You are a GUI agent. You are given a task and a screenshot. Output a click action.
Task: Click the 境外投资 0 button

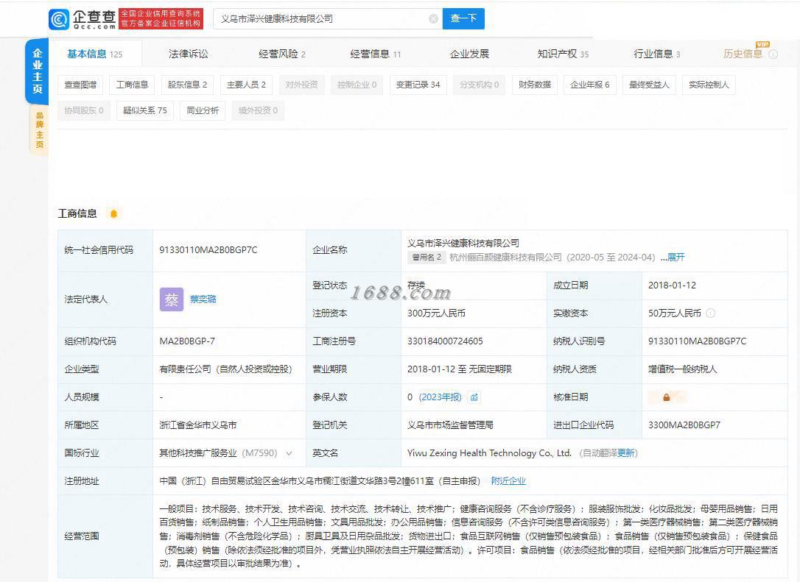[258, 110]
